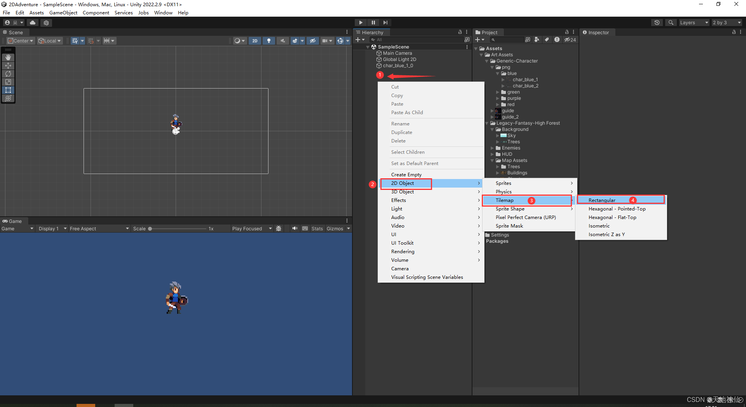Open the SampleScene options menu
Screen dimensions: 746x407
coord(467,47)
